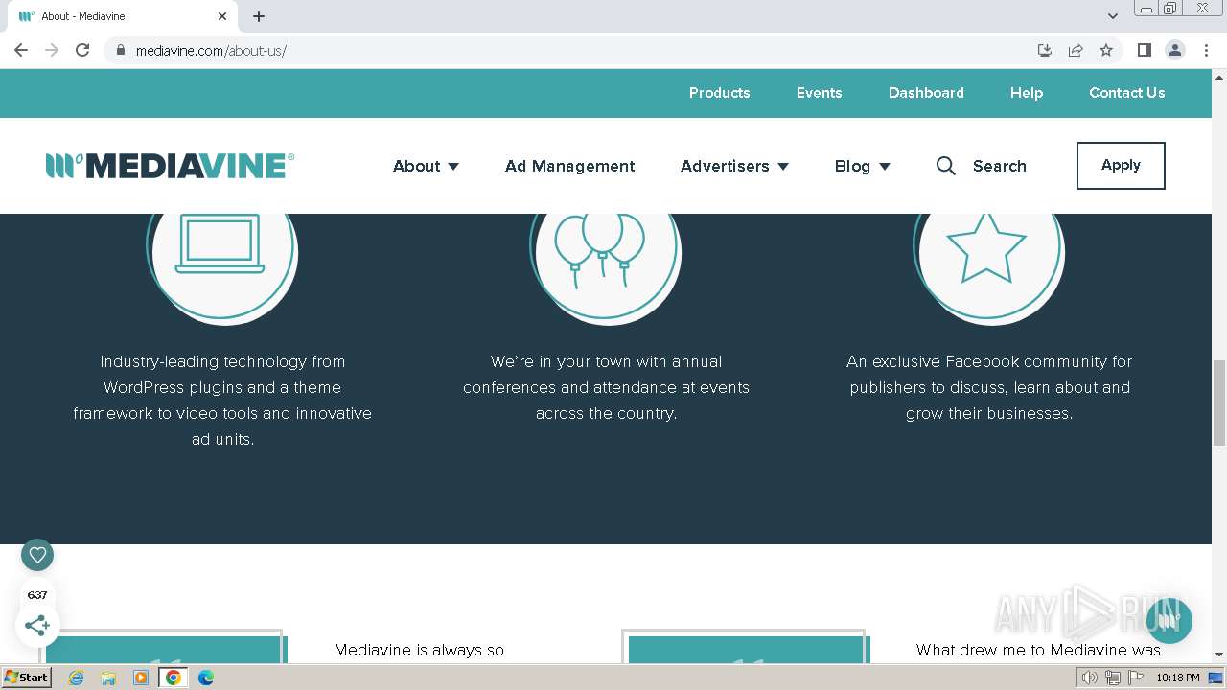
Task: Open the Contact Us link
Action: (1126, 93)
